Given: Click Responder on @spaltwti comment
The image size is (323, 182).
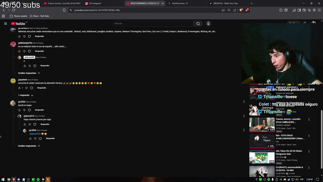Looking at the screenshot, I should click(42, 88).
